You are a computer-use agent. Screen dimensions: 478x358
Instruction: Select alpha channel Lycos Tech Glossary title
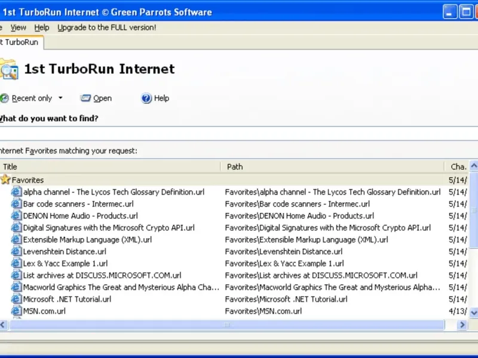(114, 192)
